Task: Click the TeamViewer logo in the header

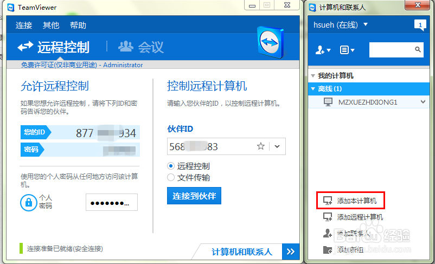Action: pos(271,42)
